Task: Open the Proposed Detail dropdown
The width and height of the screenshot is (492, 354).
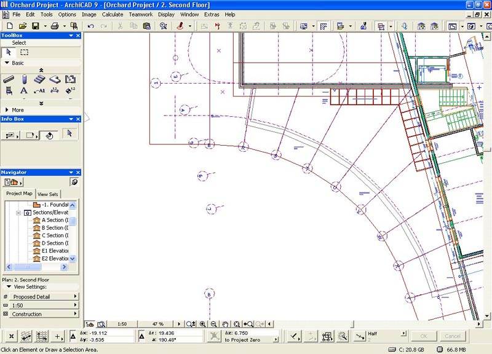Action: click(41, 297)
